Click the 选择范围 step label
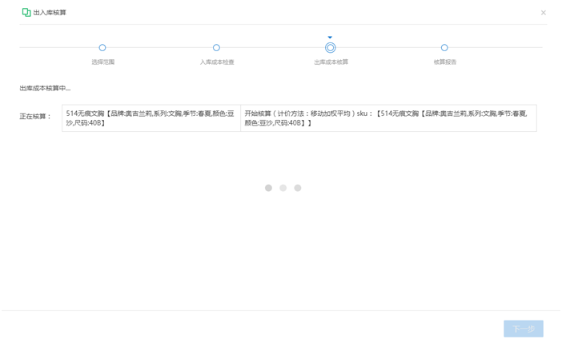Screen dimensions: 562x343 click(x=102, y=62)
